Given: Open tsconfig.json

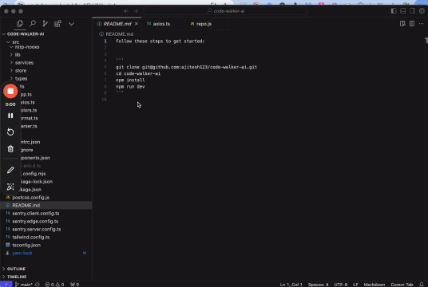Looking at the screenshot, I should pos(46,245).
